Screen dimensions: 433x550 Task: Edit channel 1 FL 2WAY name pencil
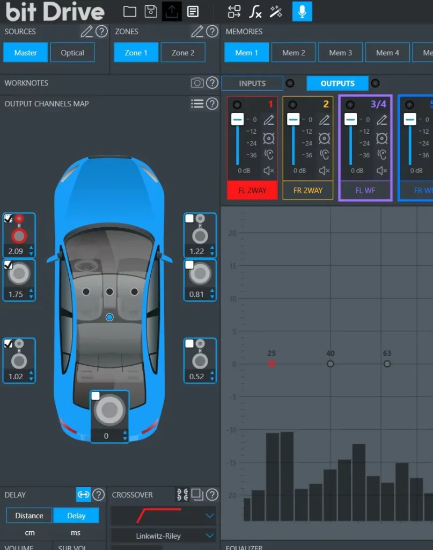click(269, 120)
